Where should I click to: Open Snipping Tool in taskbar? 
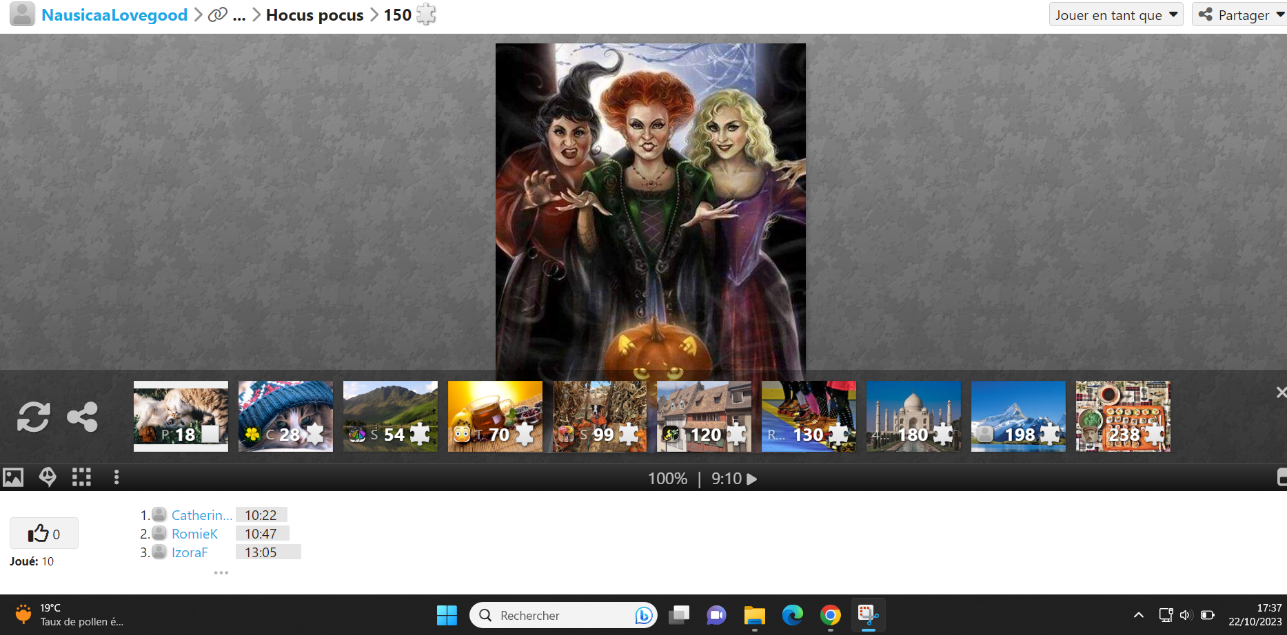[x=868, y=615]
